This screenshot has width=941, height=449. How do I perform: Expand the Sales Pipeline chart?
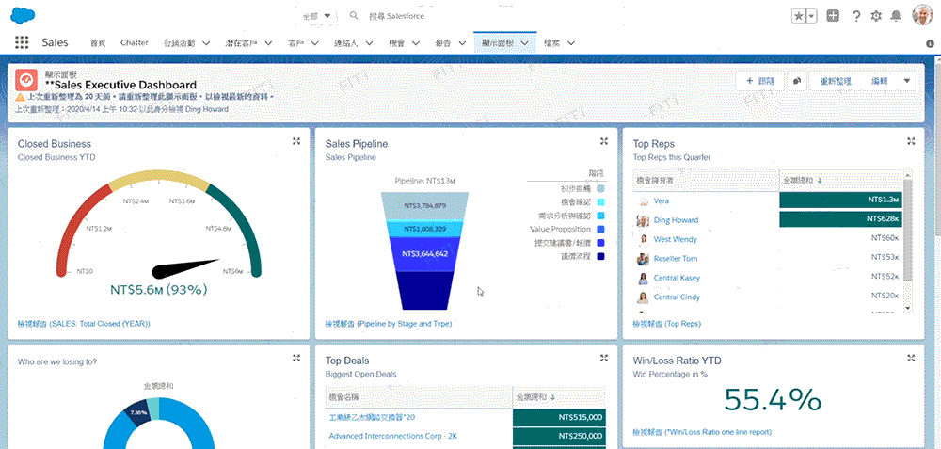pyautogui.click(x=604, y=141)
